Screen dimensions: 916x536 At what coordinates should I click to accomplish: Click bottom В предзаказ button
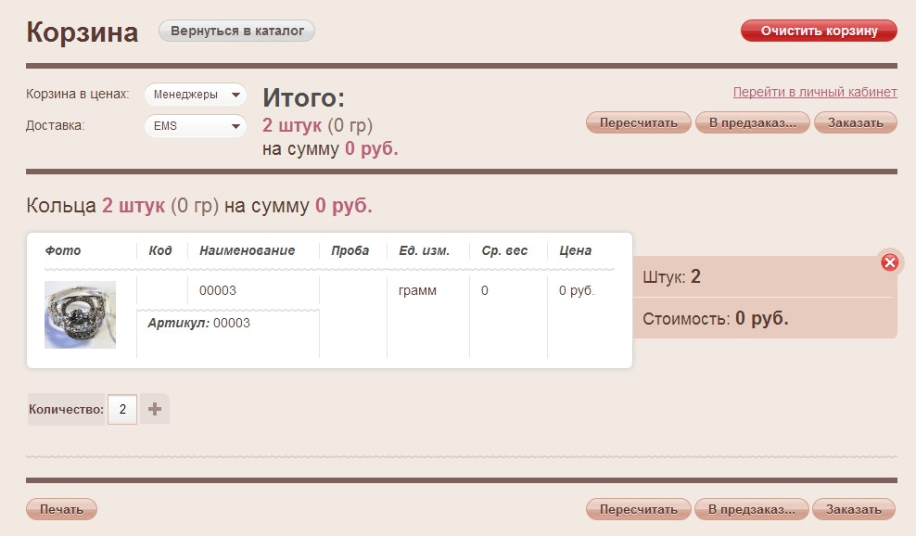(x=752, y=509)
